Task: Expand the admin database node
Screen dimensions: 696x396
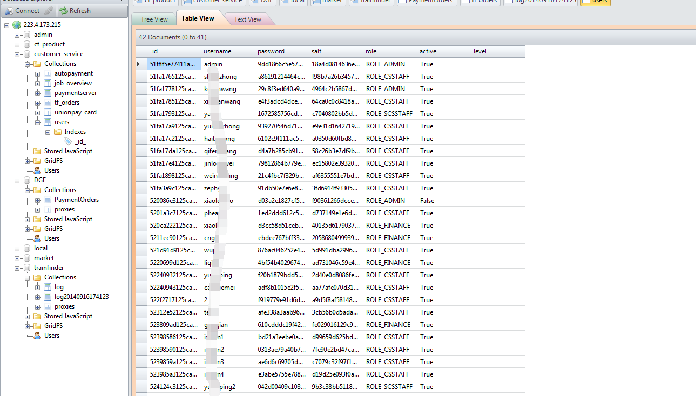Action: 17,35
